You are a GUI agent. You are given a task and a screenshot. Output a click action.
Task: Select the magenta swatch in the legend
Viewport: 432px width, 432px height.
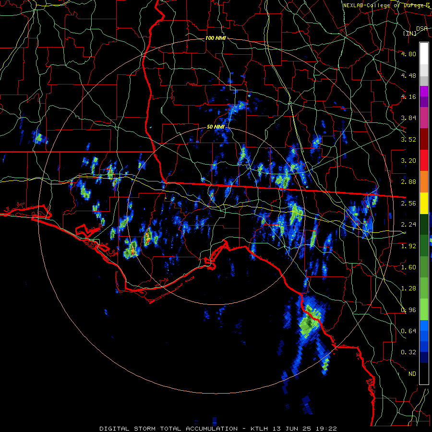tap(424, 91)
